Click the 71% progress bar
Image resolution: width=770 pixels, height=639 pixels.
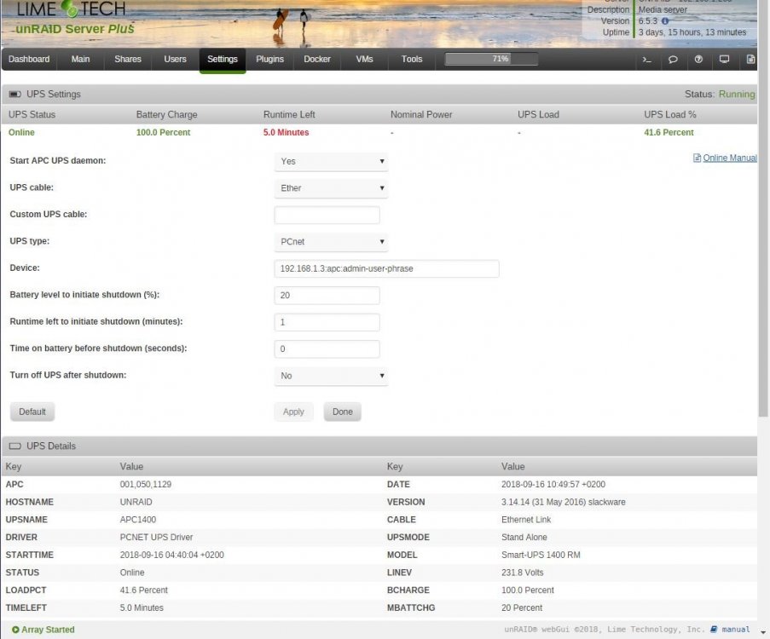coord(491,59)
